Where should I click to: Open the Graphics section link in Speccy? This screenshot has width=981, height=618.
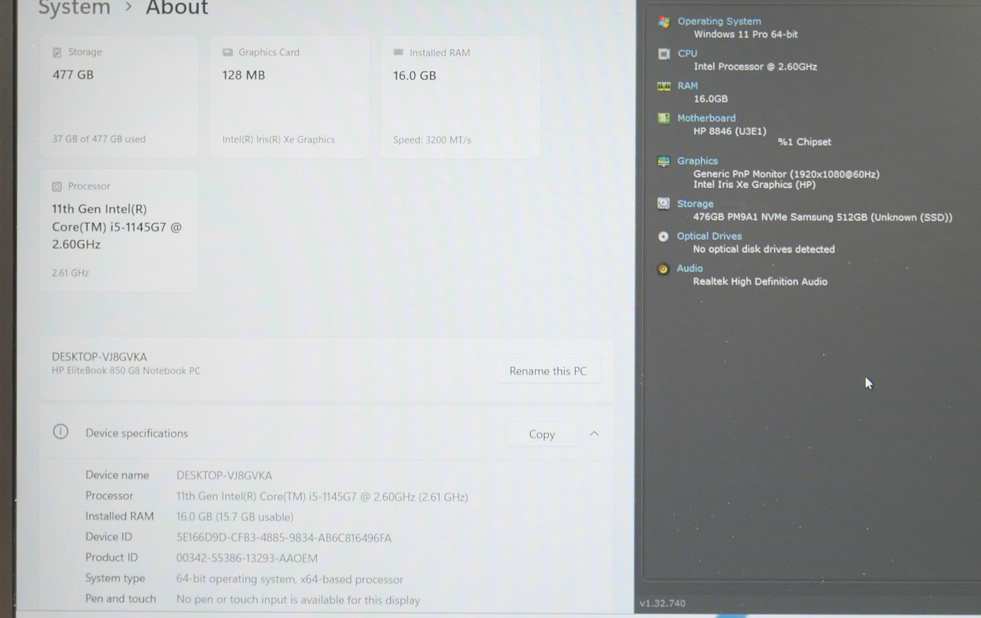point(697,161)
